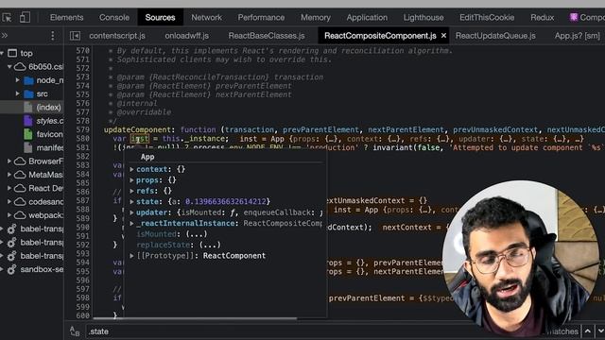The height and width of the screenshot is (340, 605).
Task: Expand state property in App popup
Action: [132, 201]
